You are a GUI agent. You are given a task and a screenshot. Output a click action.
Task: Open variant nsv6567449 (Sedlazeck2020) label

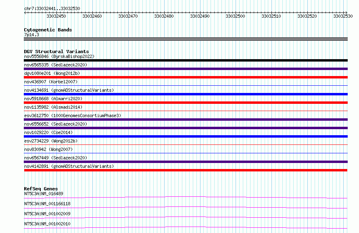[56, 158]
